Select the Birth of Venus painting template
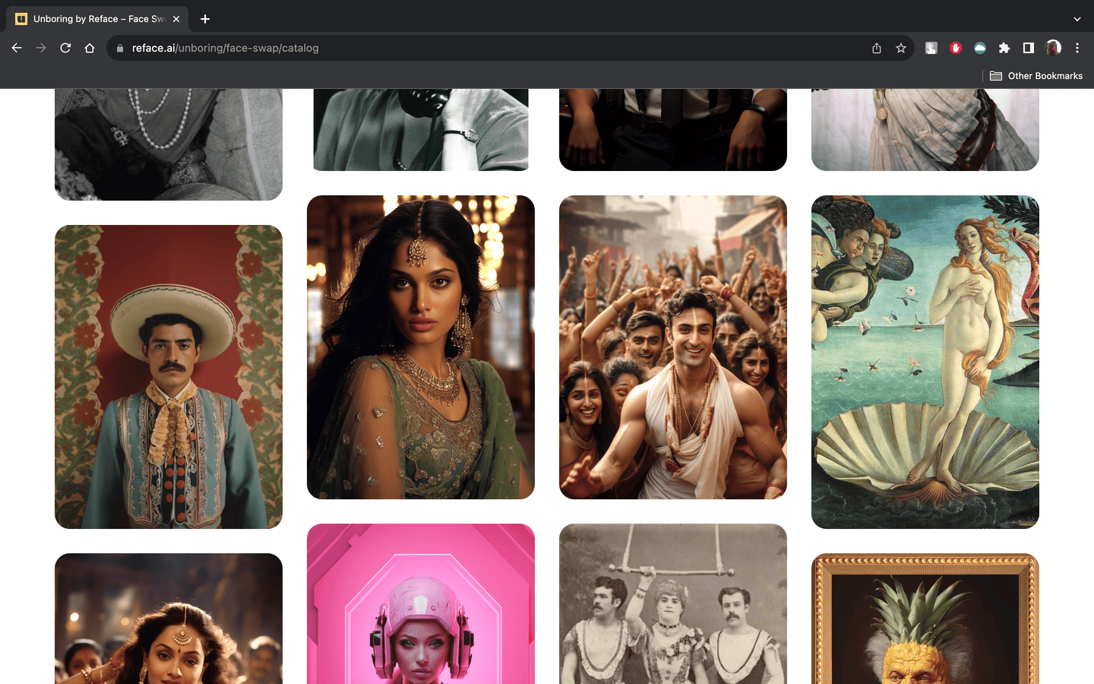The width and height of the screenshot is (1094, 684). tap(925, 362)
